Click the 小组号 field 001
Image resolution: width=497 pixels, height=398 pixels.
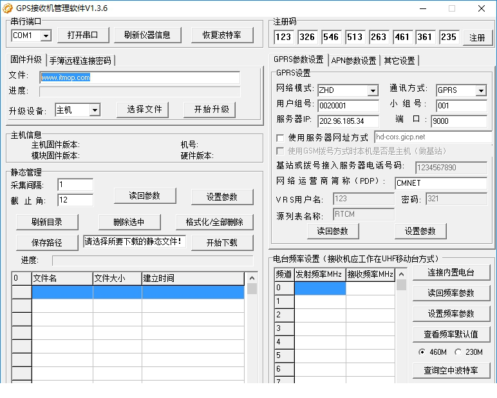[462, 105]
